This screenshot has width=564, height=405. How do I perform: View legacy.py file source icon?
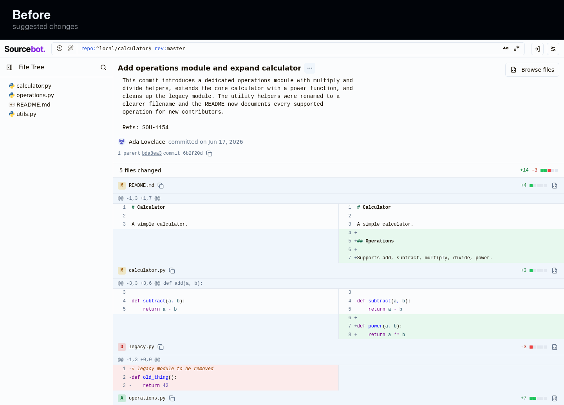pyautogui.click(x=555, y=347)
